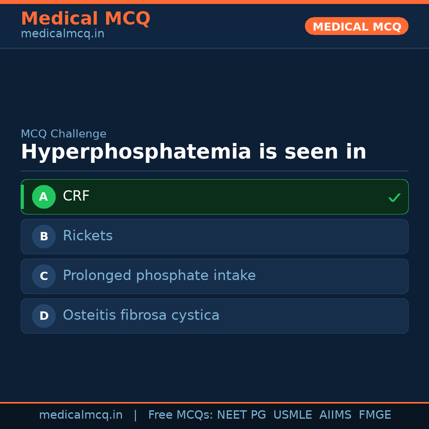Screen dimensions: 429x429
Task: Click the green A option circle
Action: [x=44, y=197]
